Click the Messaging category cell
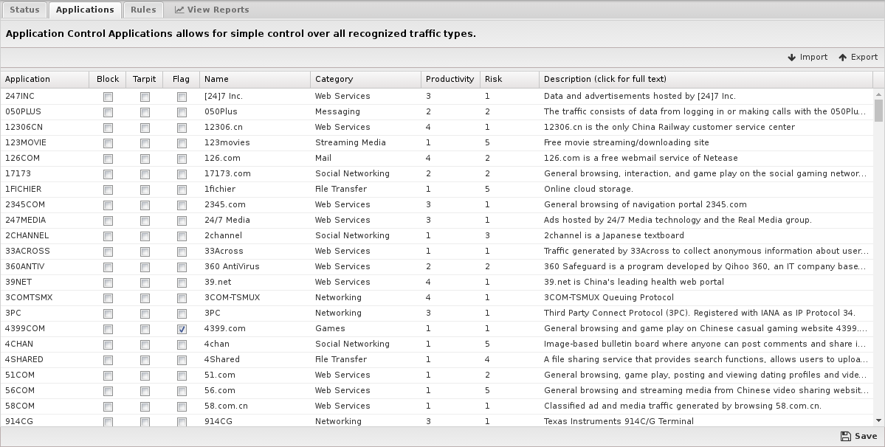Screen dimensions: 885x447 (x=365, y=111)
